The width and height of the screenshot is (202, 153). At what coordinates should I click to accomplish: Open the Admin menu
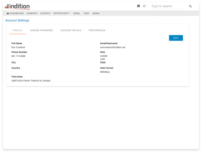click(x=96, y=14)
